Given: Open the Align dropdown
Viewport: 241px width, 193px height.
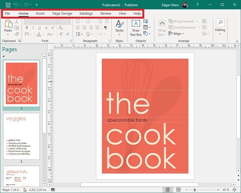Looking at the screenshot, I should tap(176, 34).
